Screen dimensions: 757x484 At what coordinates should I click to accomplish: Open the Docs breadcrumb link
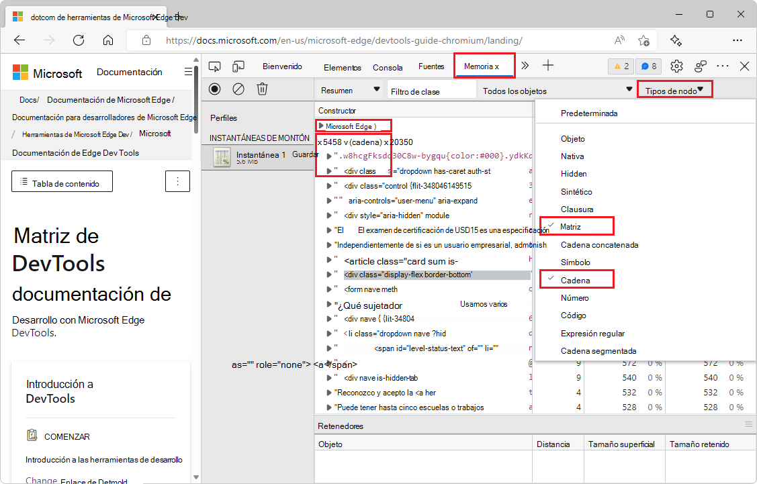[x=29, y=100]
